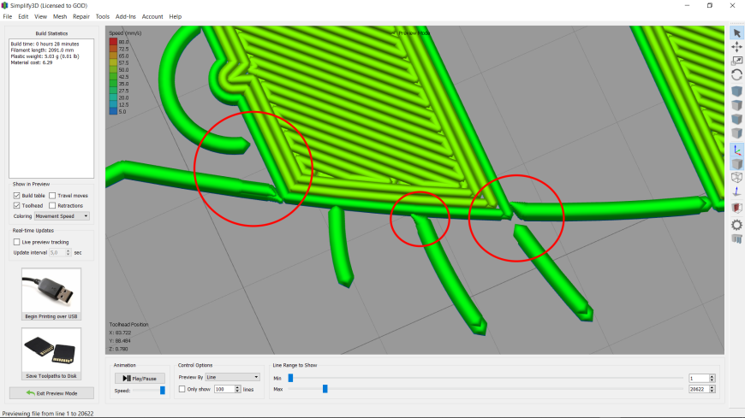This screenshot has height=418, width=745.
Task: Click the 'Filament length: 2091.0 mm' text
Action: coord(42,50)
